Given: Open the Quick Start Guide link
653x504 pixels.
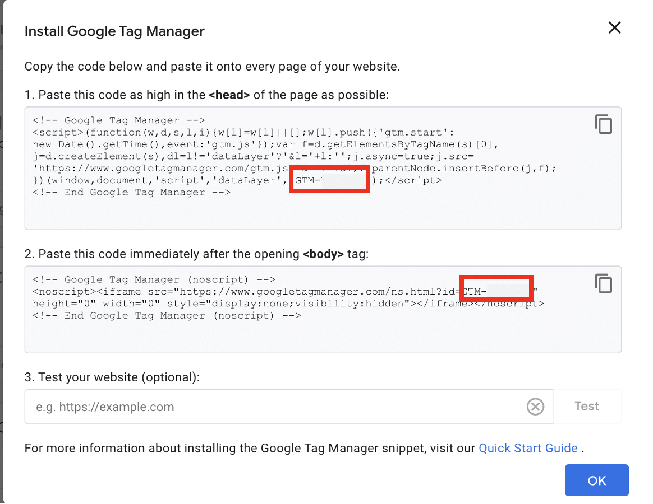Looking at the screenshot, I should click(x=528, y=448).
